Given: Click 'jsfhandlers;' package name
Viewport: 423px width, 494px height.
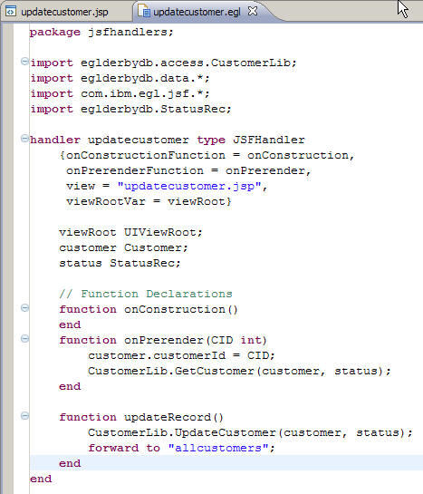Looking at the screenshot, I should [x=130, y=32].
